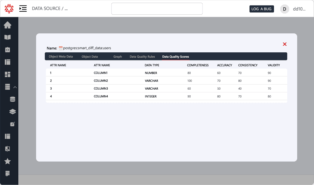
Task: Click the code snippet icon in sidebar
Action: pos(7,50)
